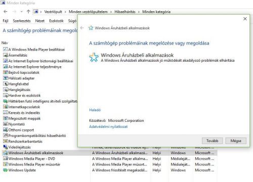Screen dimensions: 253x182
Task: Click Vezérlőpult in the breadcrumb
Action: [53, 12]
